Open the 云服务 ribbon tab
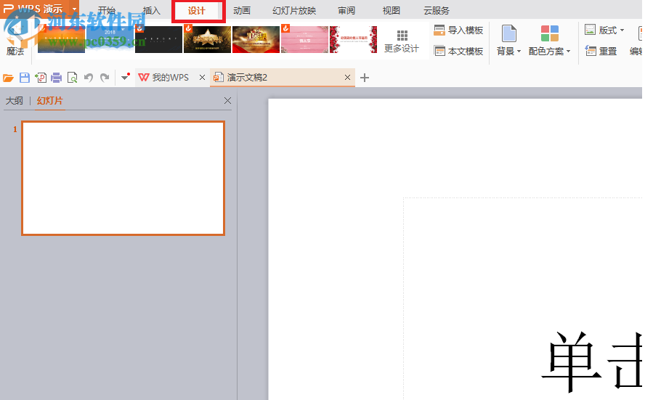This screenshot has height=400, width=653. coord(437,11)
